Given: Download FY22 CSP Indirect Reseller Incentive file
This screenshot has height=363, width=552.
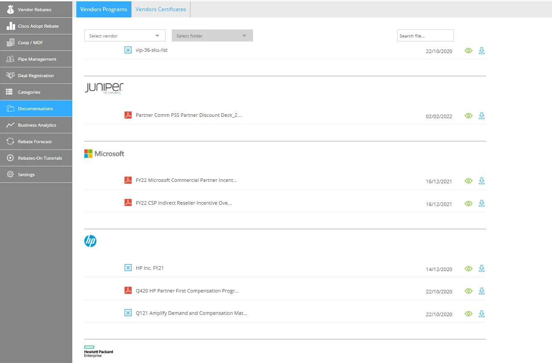Looking at the screenshot, I should coord(481,203).
